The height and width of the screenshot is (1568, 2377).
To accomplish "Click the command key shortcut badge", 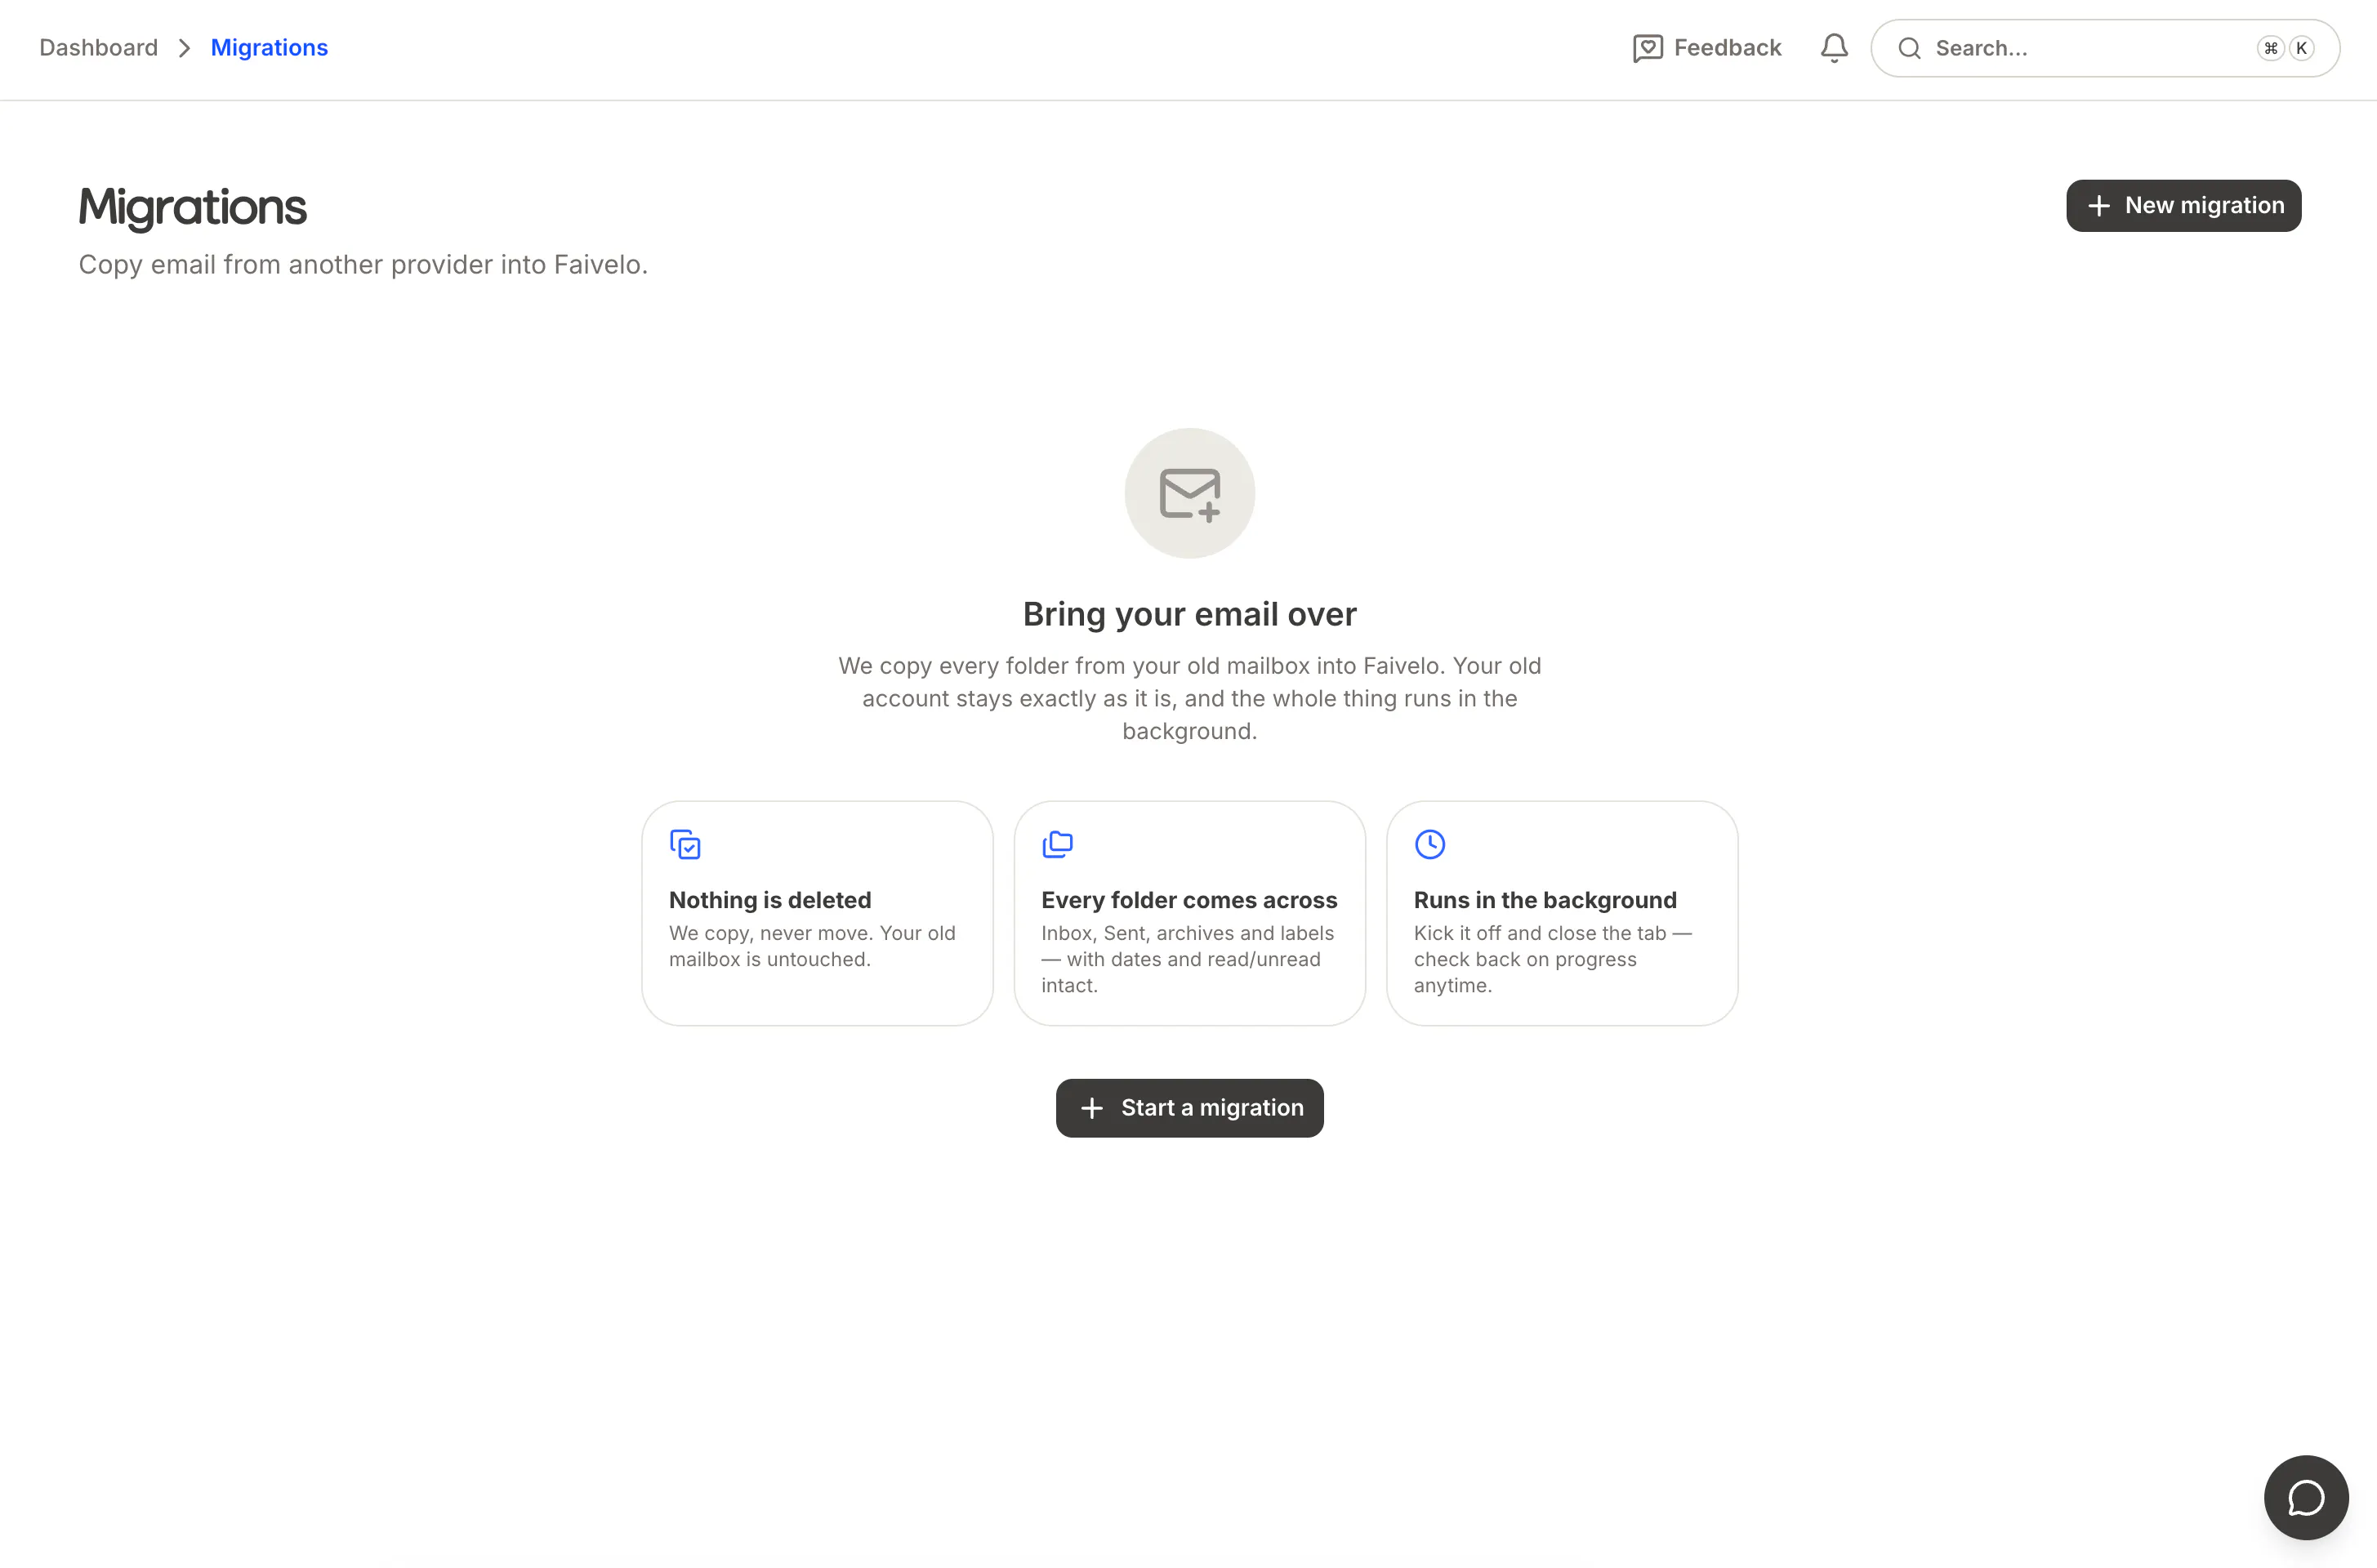I will pos(2270,48).
